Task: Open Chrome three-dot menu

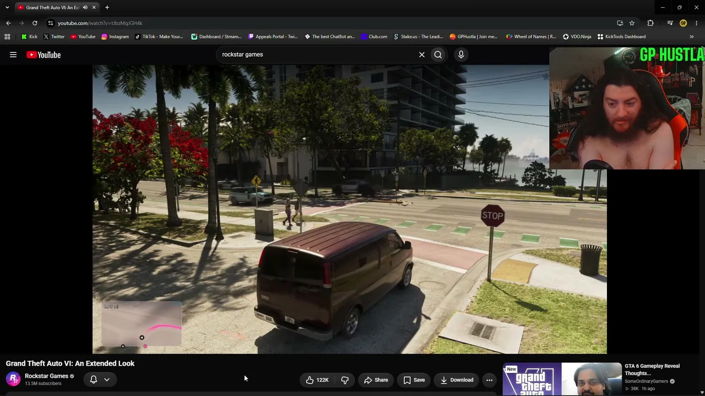Action: coord(696,23)
